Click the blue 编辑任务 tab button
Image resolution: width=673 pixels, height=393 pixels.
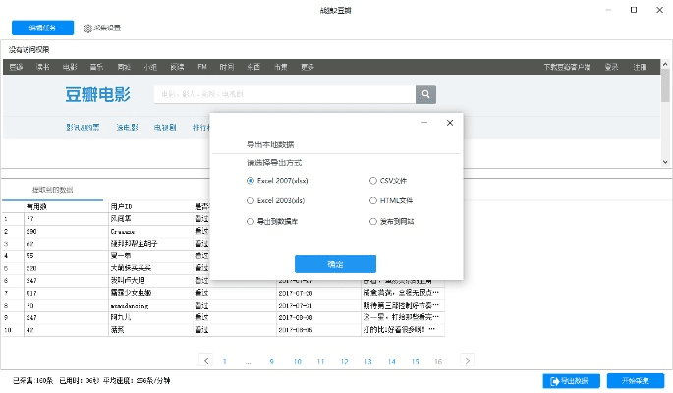[x=42, y=28]
